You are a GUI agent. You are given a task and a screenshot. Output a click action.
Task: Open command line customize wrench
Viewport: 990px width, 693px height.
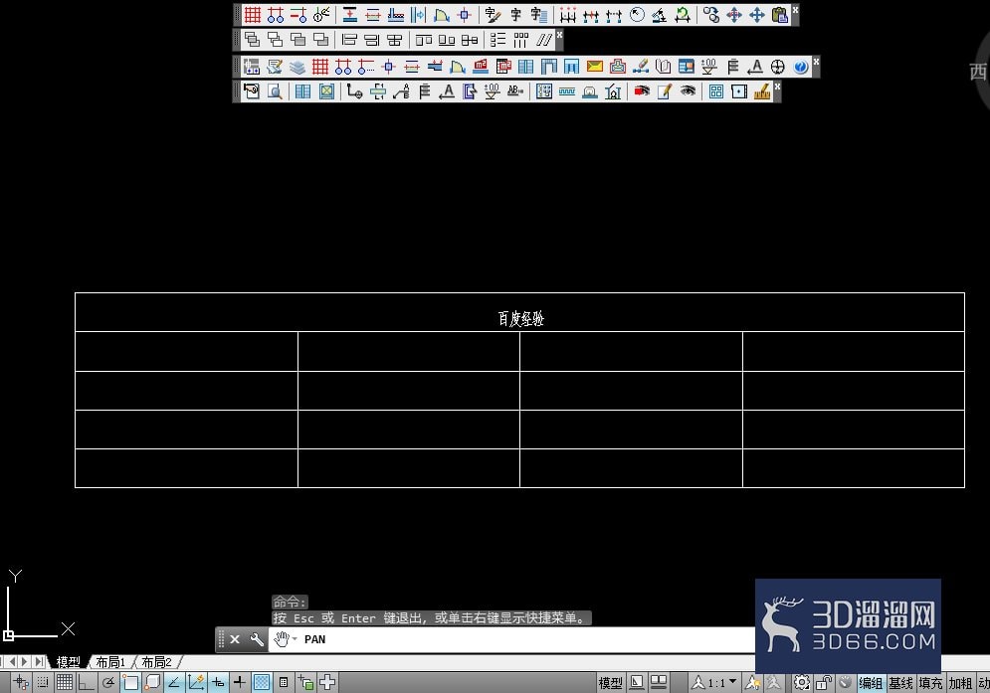(257, 639)
